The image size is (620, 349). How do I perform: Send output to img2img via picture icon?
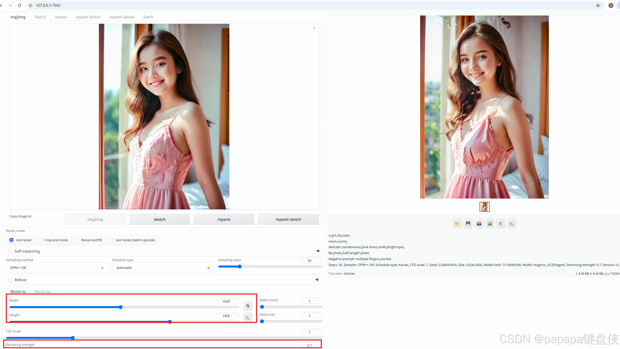point(490,224)
